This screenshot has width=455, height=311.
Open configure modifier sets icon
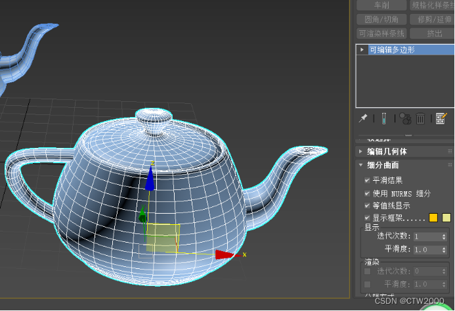441,118
